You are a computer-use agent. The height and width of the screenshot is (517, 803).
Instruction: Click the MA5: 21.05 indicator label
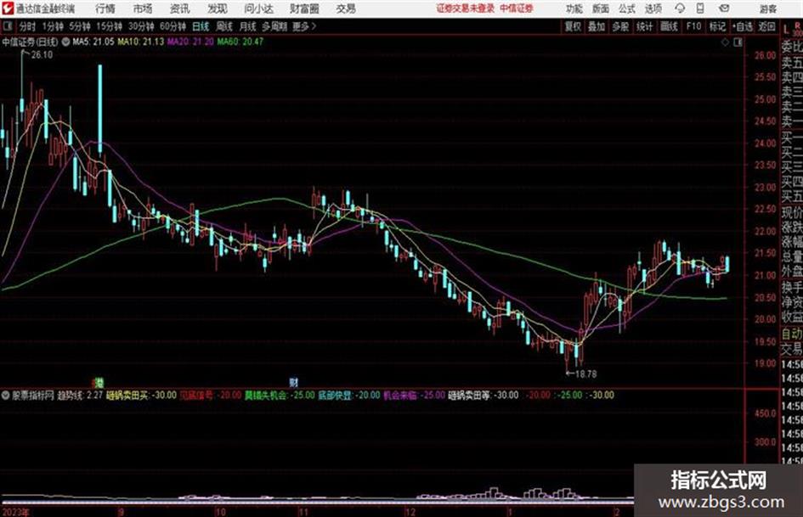coord(93,42)
